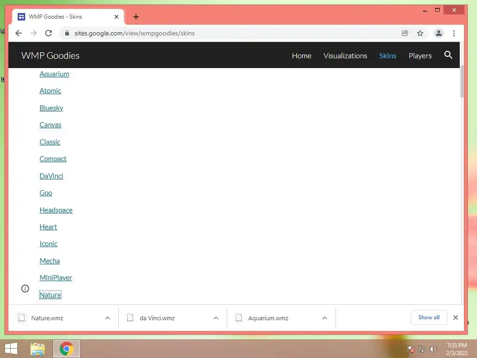Download the MiniPlayer skin
This screenshot has height=358, width=477.
tap(56, 278)
